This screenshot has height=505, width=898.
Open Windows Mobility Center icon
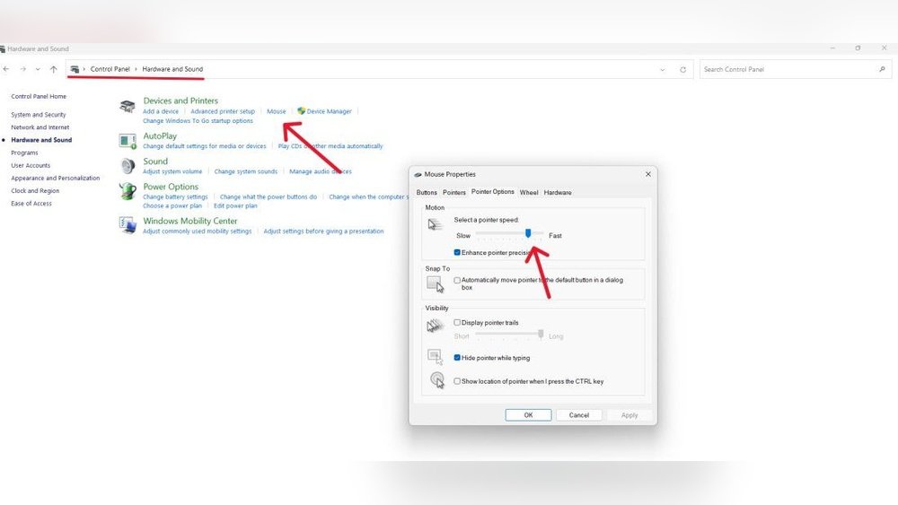click(x=128, y=225)
